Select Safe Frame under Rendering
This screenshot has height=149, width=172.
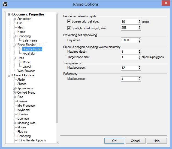click(30, 40)
